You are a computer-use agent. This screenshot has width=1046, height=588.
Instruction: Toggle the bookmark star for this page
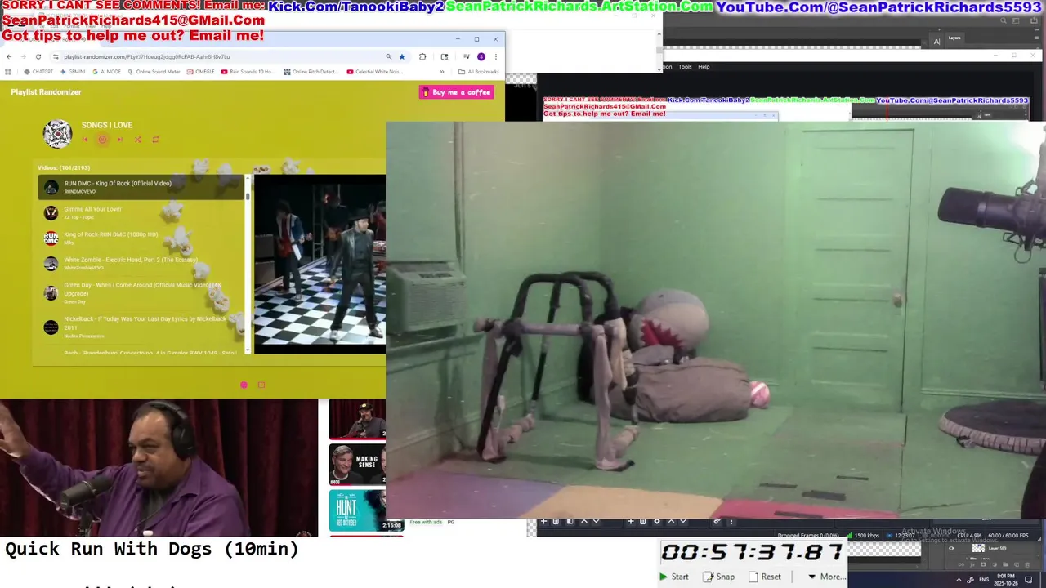click(402, 56)
